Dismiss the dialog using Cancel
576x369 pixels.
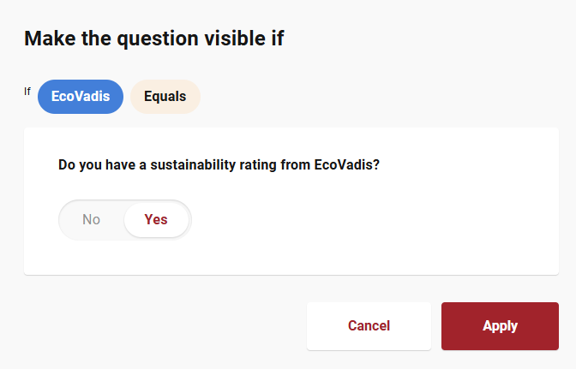pyautogui.click(x=369, y=326)
